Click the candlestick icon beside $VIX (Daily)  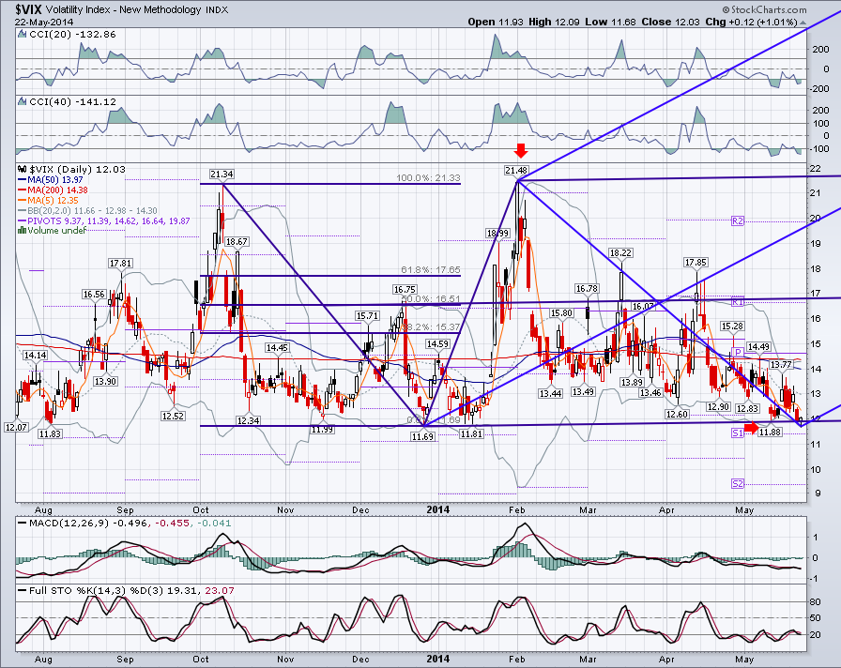click(x=22, y=170)
